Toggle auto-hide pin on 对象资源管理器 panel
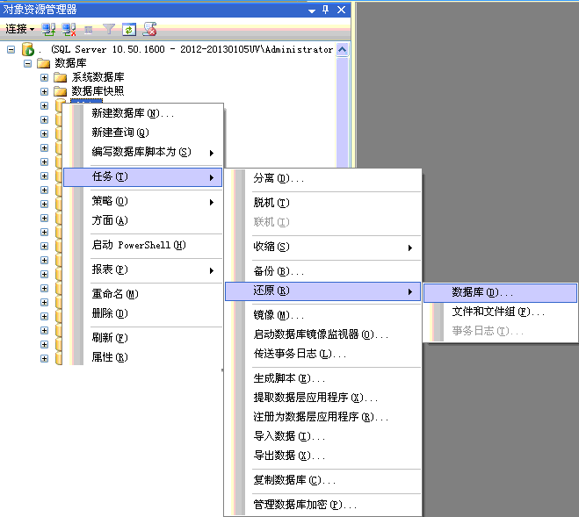Screen dimensions: 579x517 pyautogui.click(x=326, y=9)
